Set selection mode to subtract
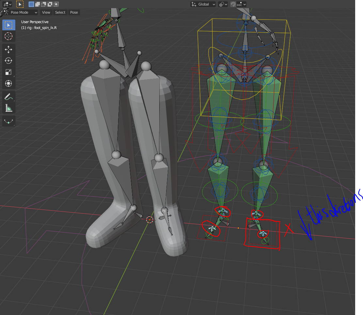This screenshot has width=363, height=315. 44,4
